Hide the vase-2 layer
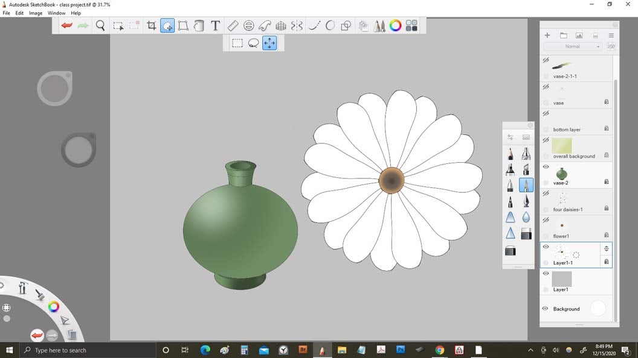The height and width of the screenshot is (358, 638). pyautogui.click(x=546, y=166)
